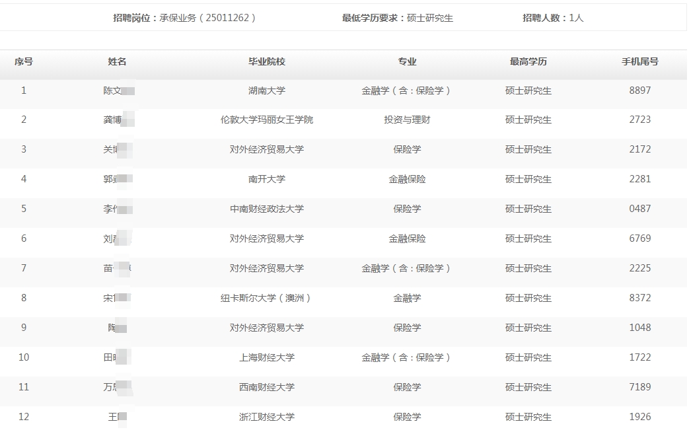Click the 手机尾号 column header
691x434 pixels.
click(639, 61)
